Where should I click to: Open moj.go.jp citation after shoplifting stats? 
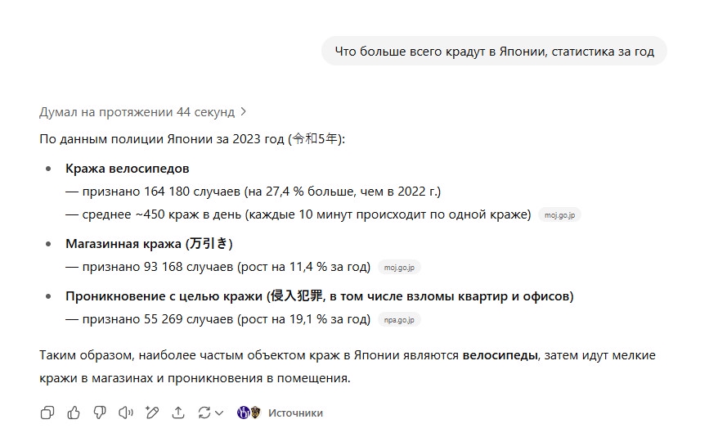tap(399, 268)
